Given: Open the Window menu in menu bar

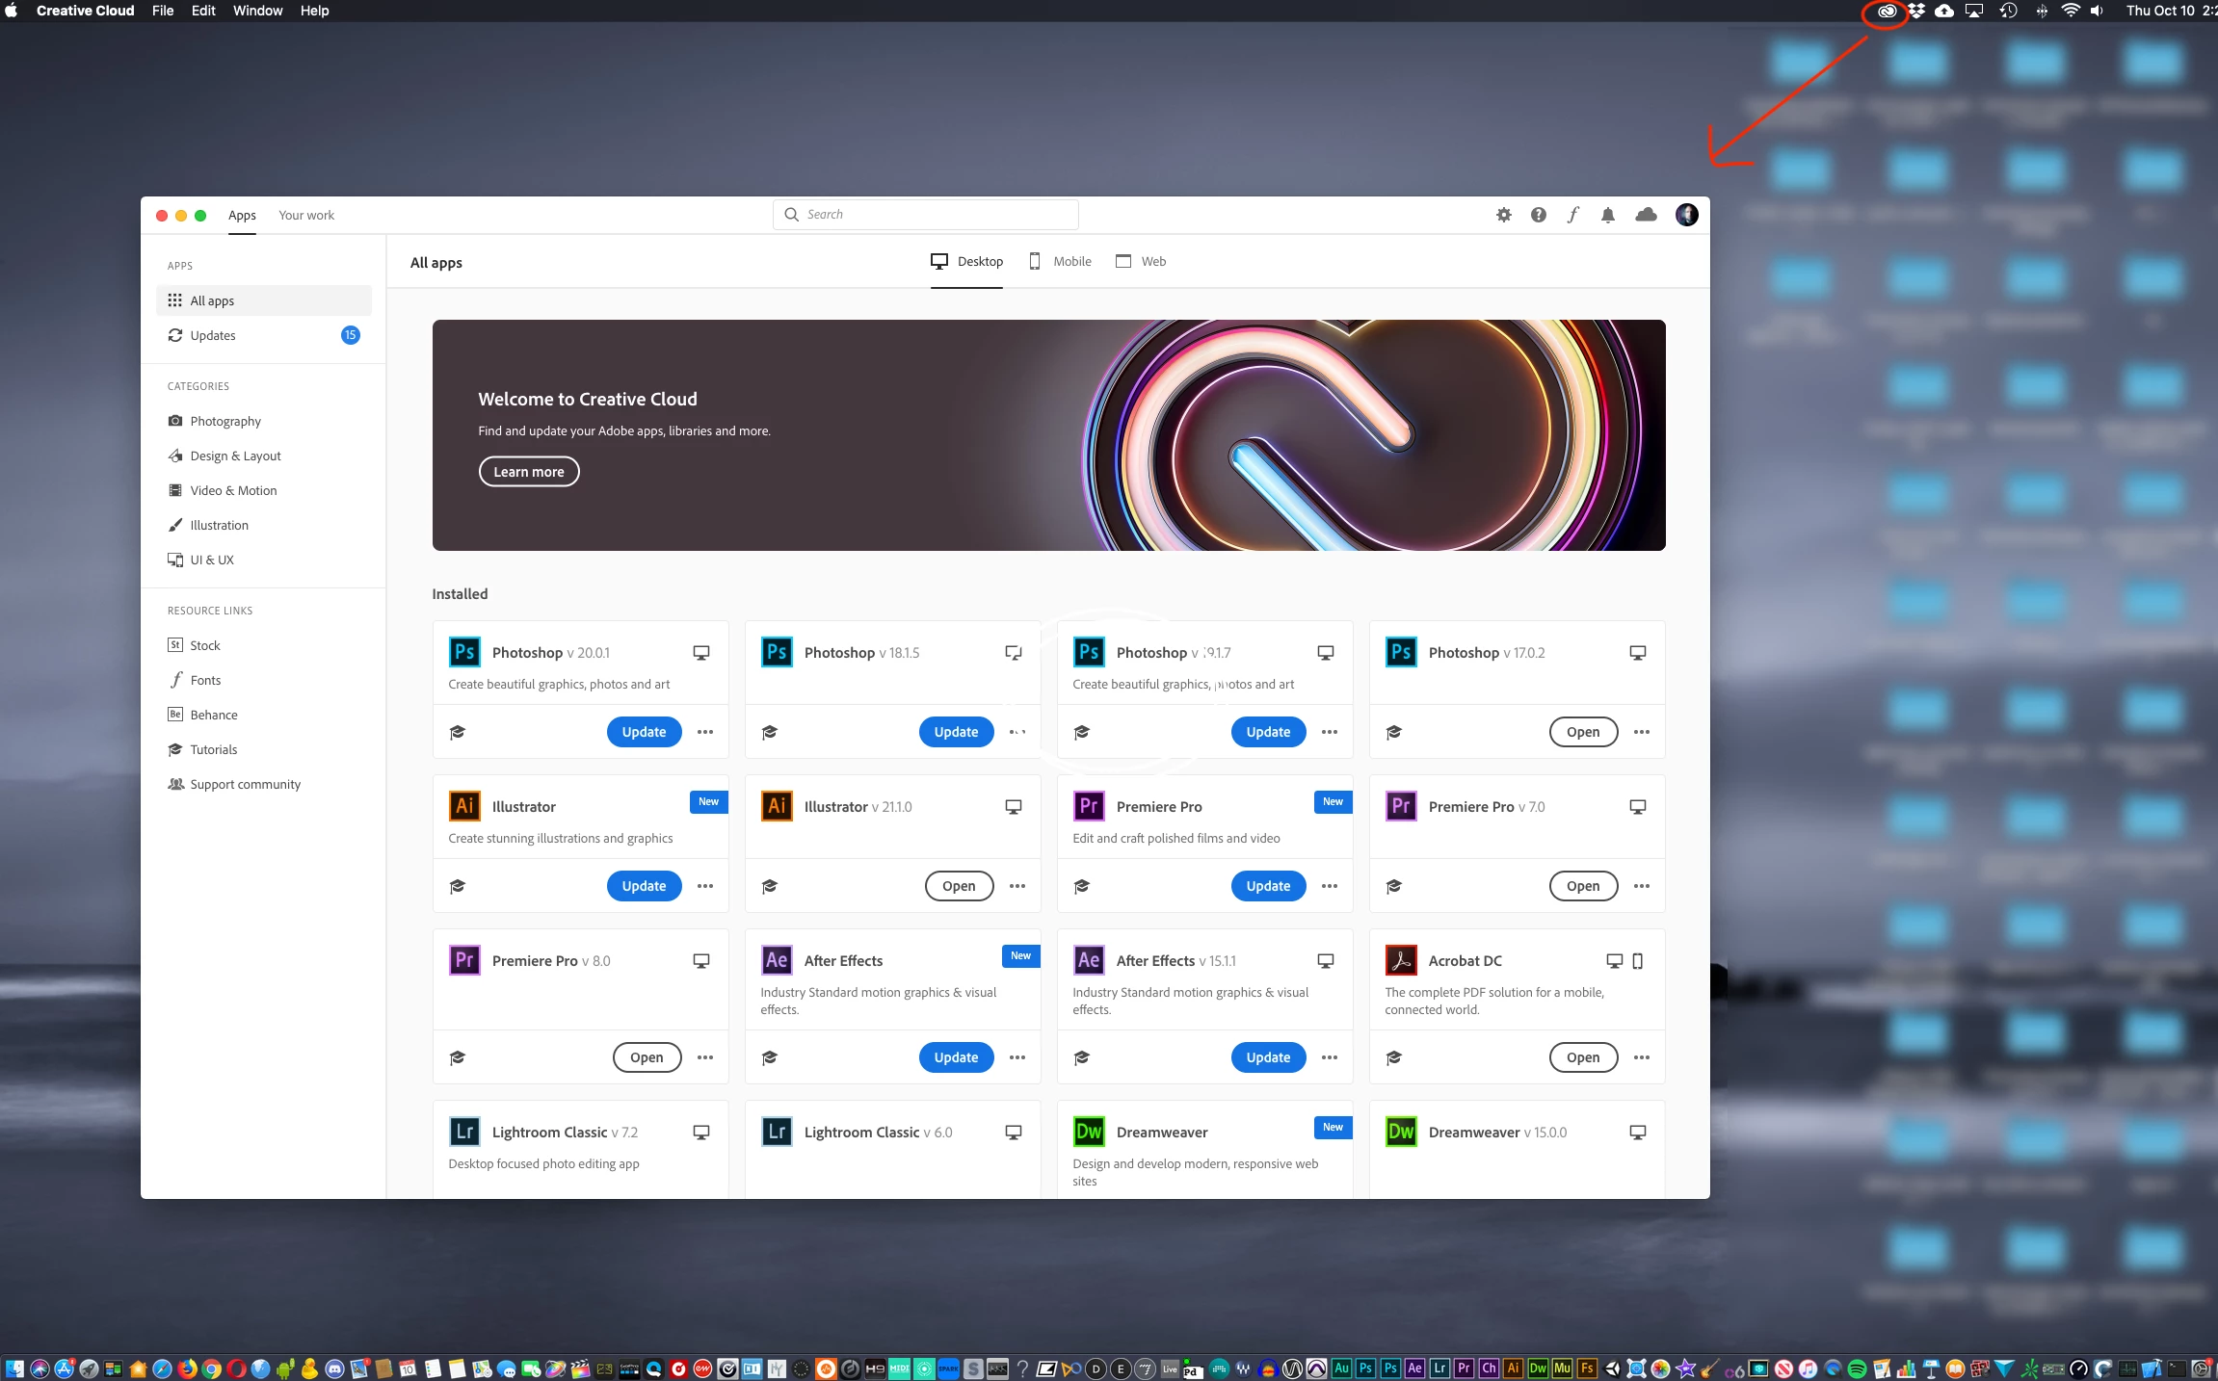Looking at the screenshot, I should click(257, 11).
